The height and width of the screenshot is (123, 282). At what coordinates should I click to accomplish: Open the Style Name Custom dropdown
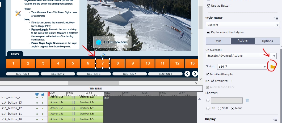pos(243,25)
